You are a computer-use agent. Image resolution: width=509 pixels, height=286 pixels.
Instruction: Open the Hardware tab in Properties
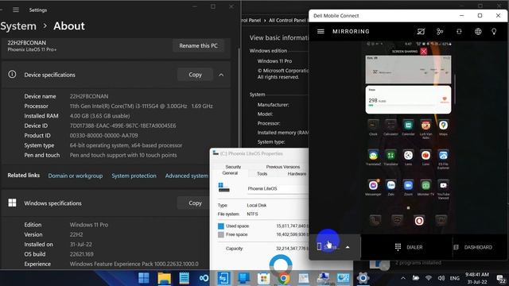297,174
